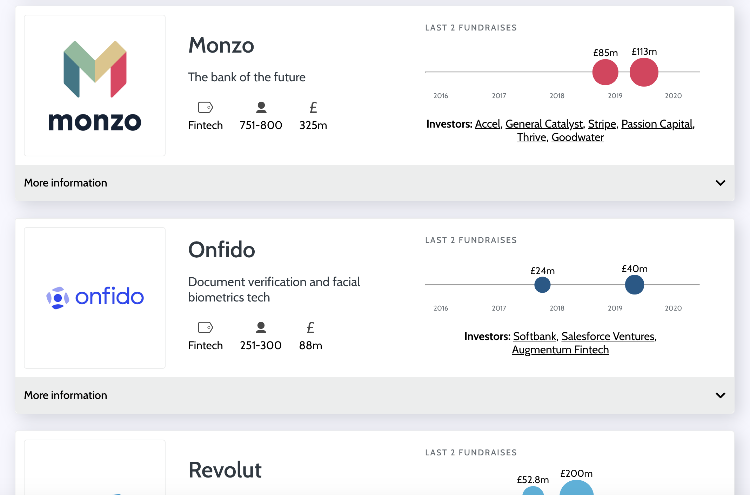Click Monzo's £113m fundraise marker

[x=644, y=72]
